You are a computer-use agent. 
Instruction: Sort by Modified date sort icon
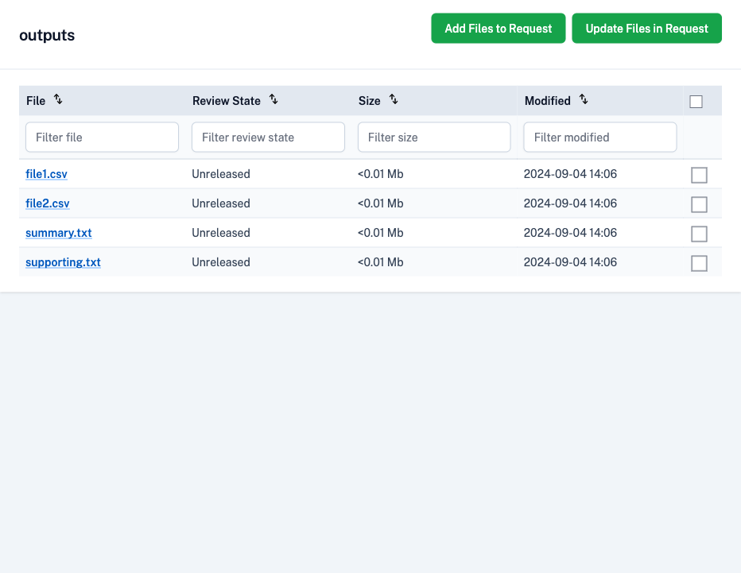(x=584, y=99)
